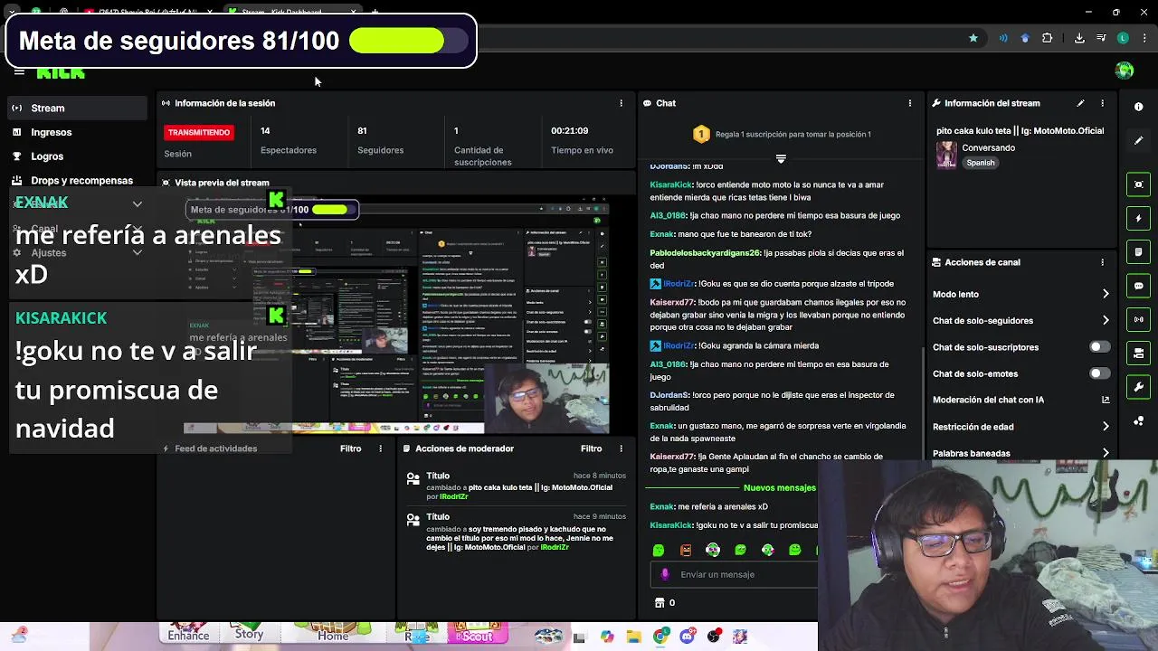The image size is (1158, 651).
Task: Toggle the wrench widget icon in strip
Action: pos(1138,387)
